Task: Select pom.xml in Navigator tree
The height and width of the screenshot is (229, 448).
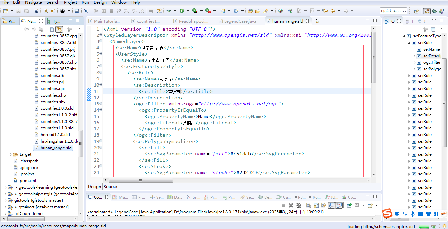Action: (25, 181)
